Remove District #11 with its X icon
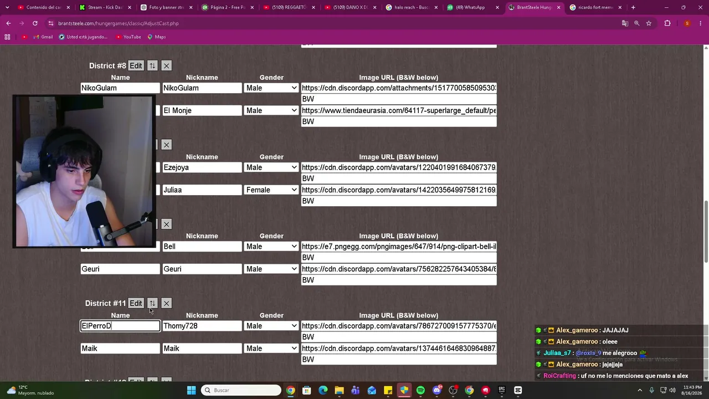Screen dimensions: 709x399 166,303
